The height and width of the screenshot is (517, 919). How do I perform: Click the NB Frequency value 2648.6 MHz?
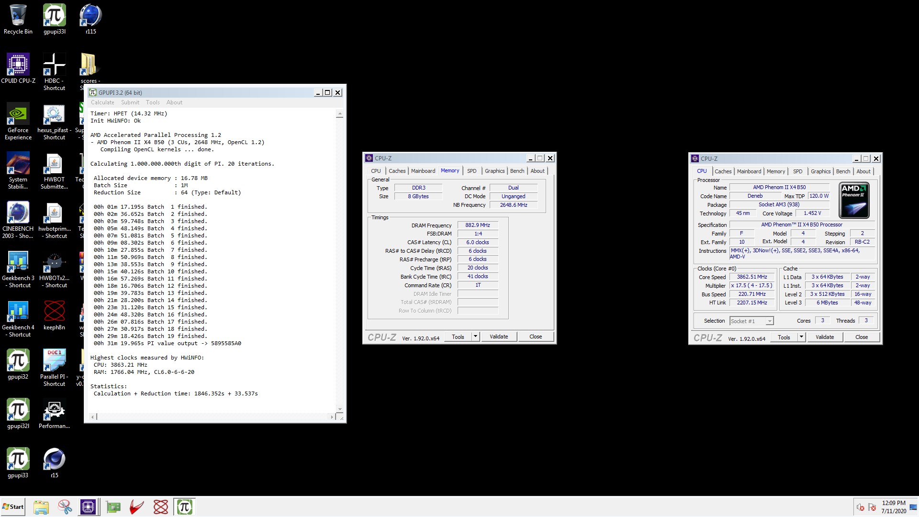click(514, 205)
